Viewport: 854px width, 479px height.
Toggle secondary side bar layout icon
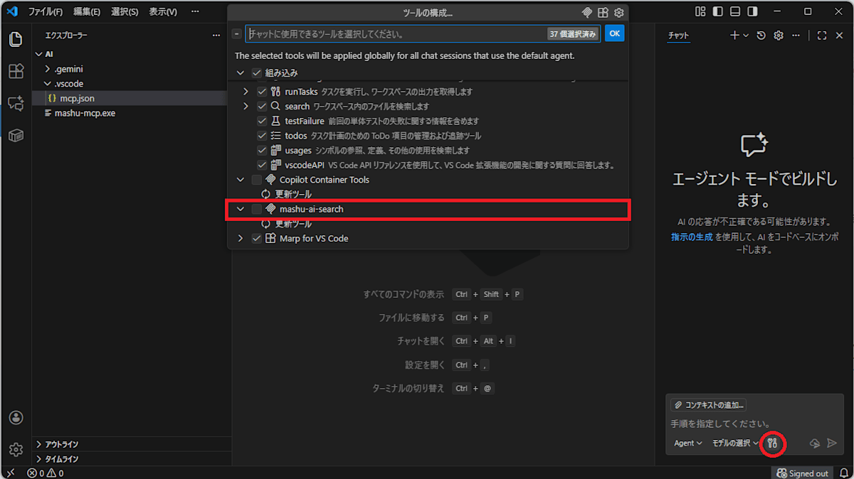[x=753, y=11]
